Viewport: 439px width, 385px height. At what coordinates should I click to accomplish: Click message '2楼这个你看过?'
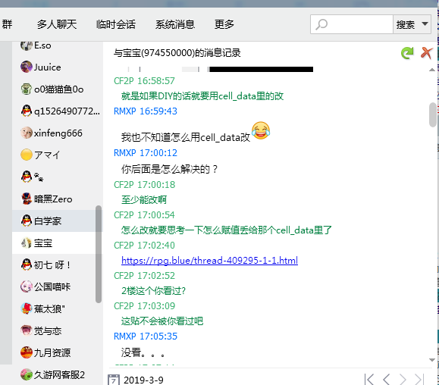[x=153, y=291]
